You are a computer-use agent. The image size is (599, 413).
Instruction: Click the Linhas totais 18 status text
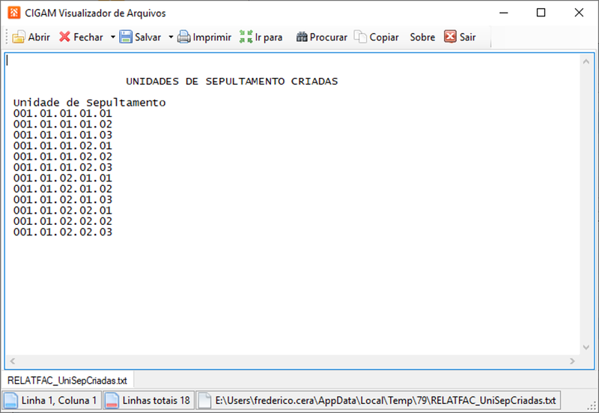coord(156,400)
